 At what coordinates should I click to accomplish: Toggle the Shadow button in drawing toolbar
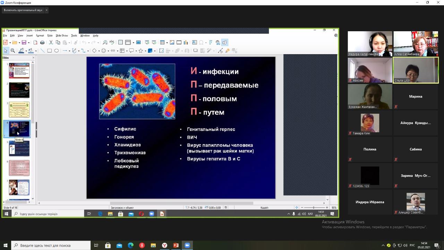(195, 51)
